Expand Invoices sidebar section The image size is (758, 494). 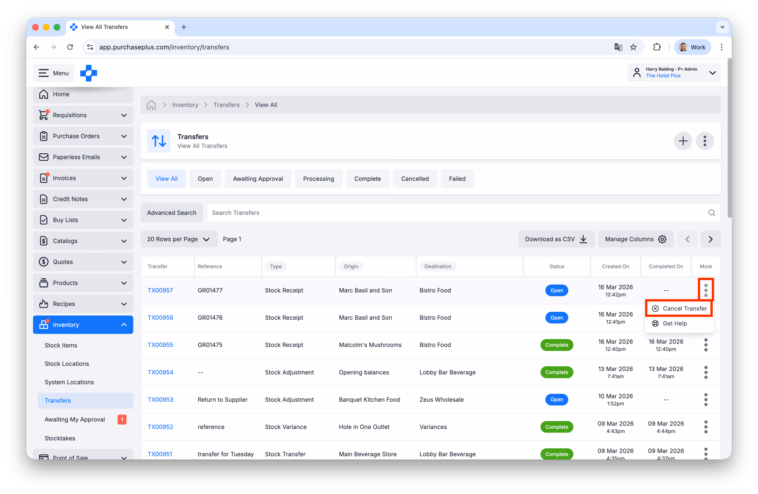click(x=83, y=178)
